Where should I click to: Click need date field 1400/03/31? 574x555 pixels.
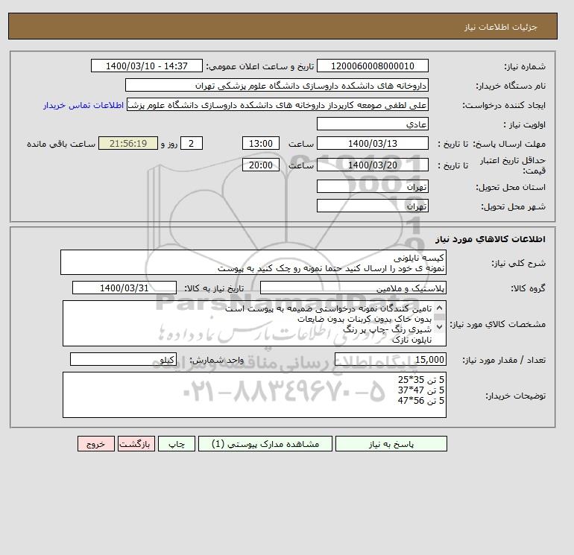124,288
